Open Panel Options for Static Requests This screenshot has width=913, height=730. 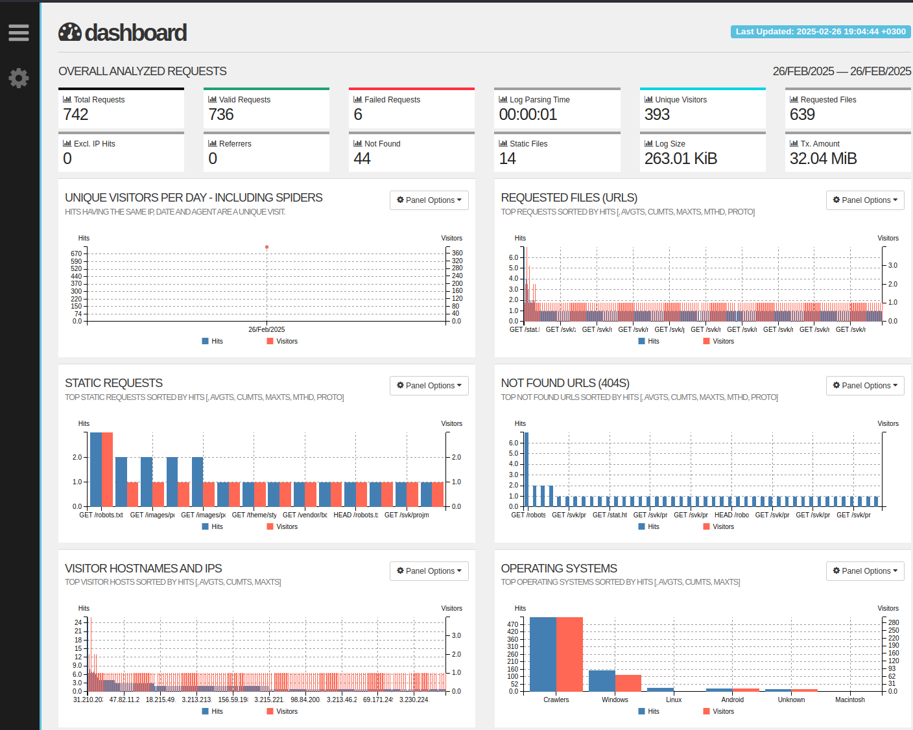pos(429,386)
